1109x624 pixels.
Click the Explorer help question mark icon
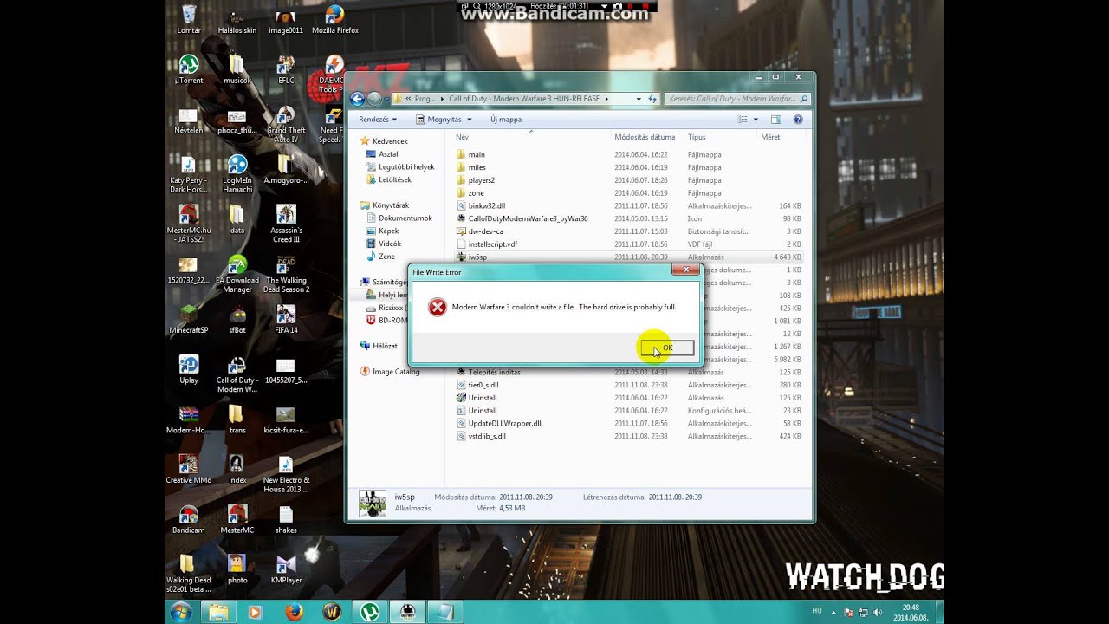(x=798, y=119)
